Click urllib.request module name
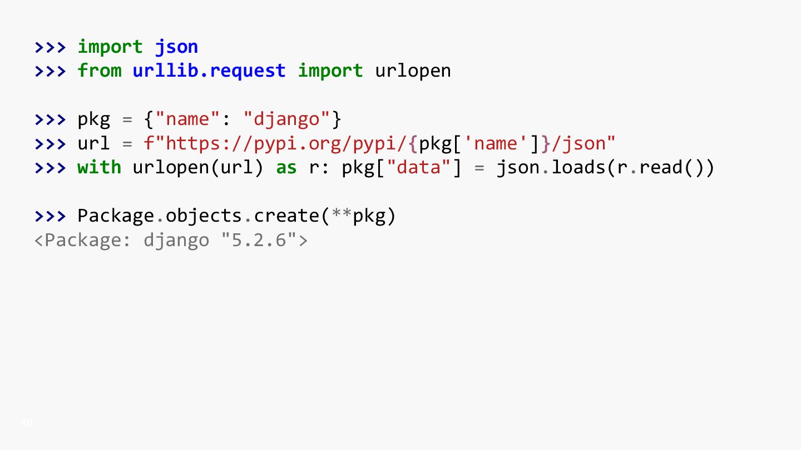Screen dimensions: 801x450 tap(209, 71)
